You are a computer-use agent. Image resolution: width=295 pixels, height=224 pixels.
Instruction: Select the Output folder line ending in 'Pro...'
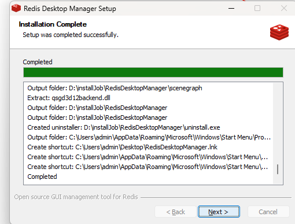click(x=149, y=137)
